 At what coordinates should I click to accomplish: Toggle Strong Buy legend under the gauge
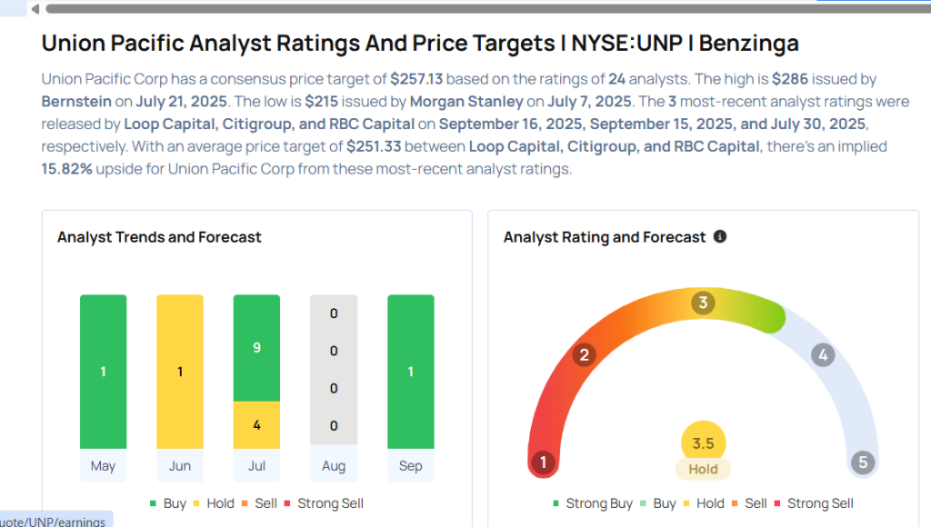coord(595,503)
